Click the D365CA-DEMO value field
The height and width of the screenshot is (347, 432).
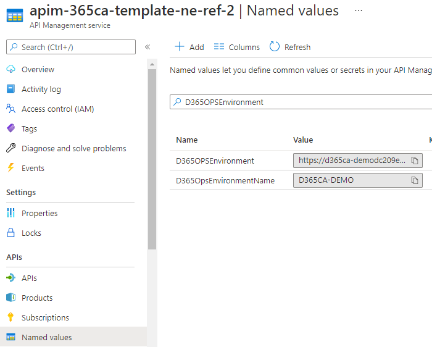[x=357, y=180]
